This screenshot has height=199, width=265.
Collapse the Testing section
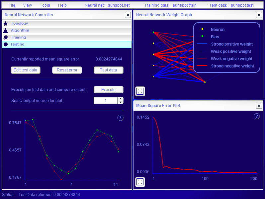tap(66, 45)
